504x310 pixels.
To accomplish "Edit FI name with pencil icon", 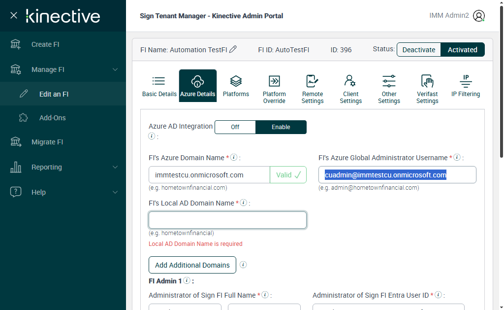I will tap(233, 49).
